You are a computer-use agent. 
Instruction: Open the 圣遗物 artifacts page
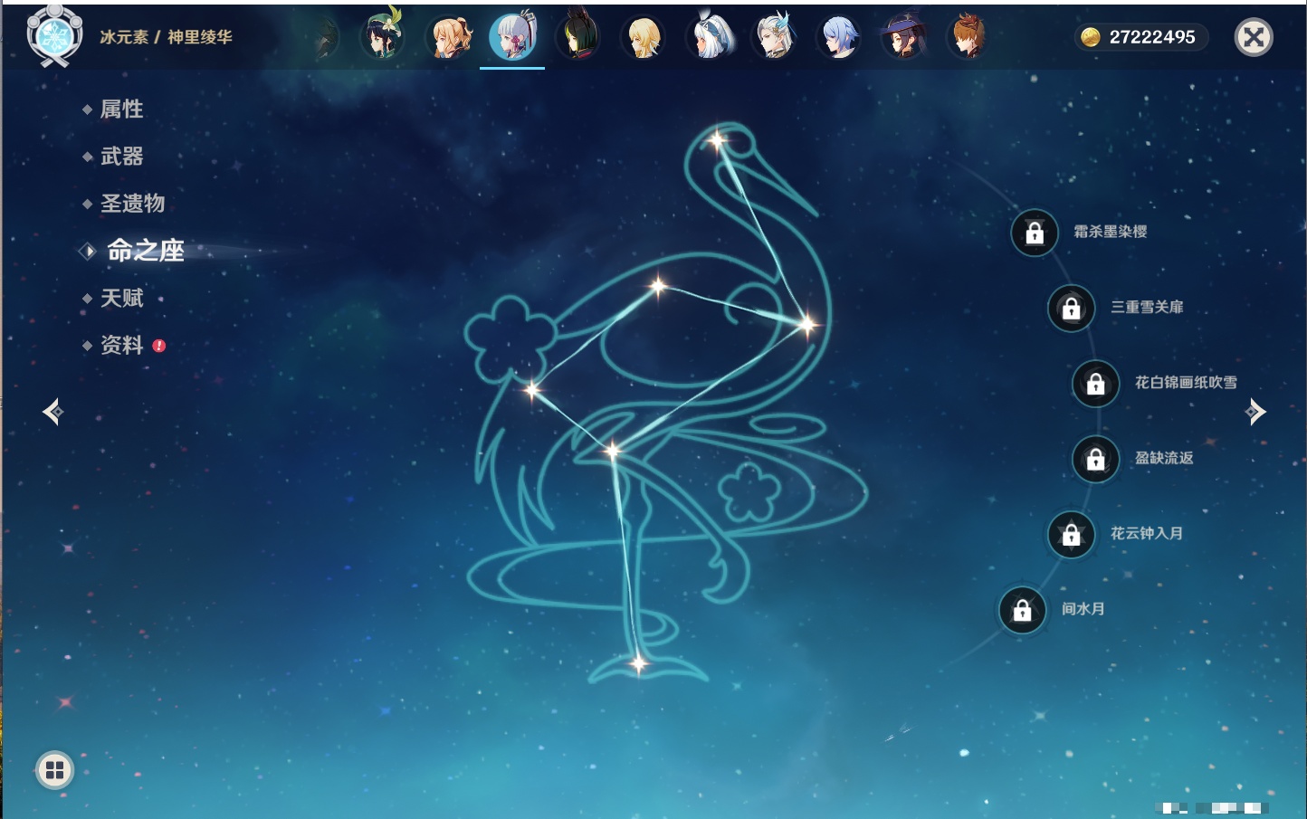[132, 204]
